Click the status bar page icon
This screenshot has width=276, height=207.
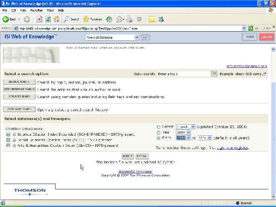coord(3,203)
